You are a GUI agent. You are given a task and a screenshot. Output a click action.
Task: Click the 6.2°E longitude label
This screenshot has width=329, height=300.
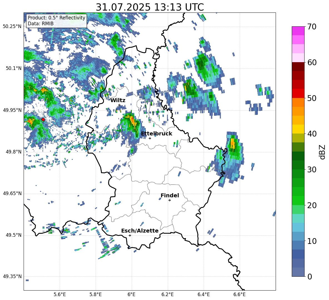168,294
